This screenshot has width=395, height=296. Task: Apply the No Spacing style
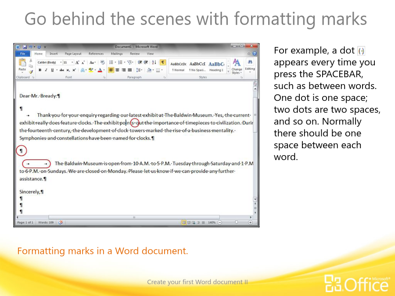pyautogui.click(x=197, y=67)
